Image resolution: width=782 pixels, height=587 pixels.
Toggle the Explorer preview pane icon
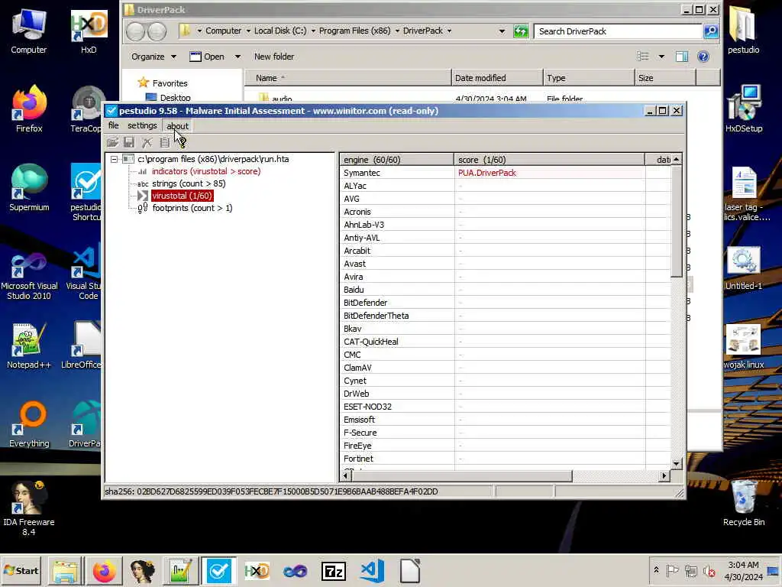pyautogui.click(x=682, y=57)
